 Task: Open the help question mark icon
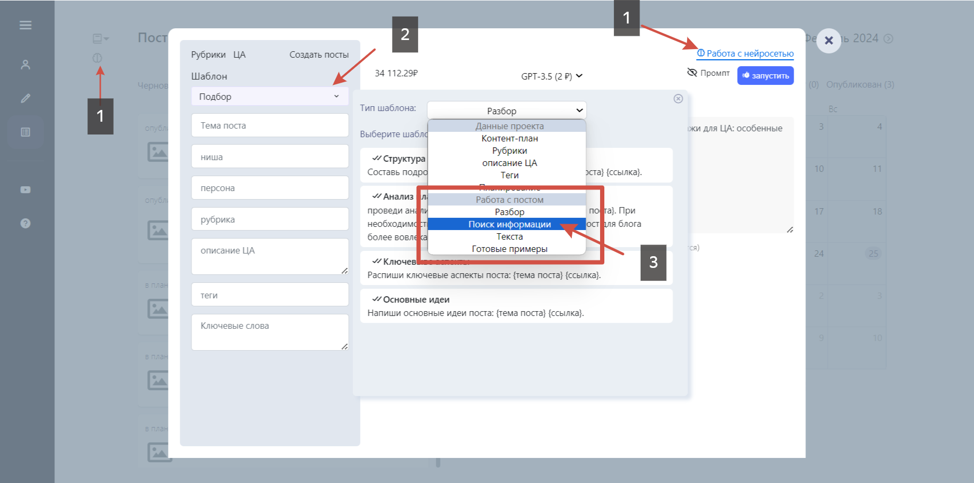coord(25,223)
